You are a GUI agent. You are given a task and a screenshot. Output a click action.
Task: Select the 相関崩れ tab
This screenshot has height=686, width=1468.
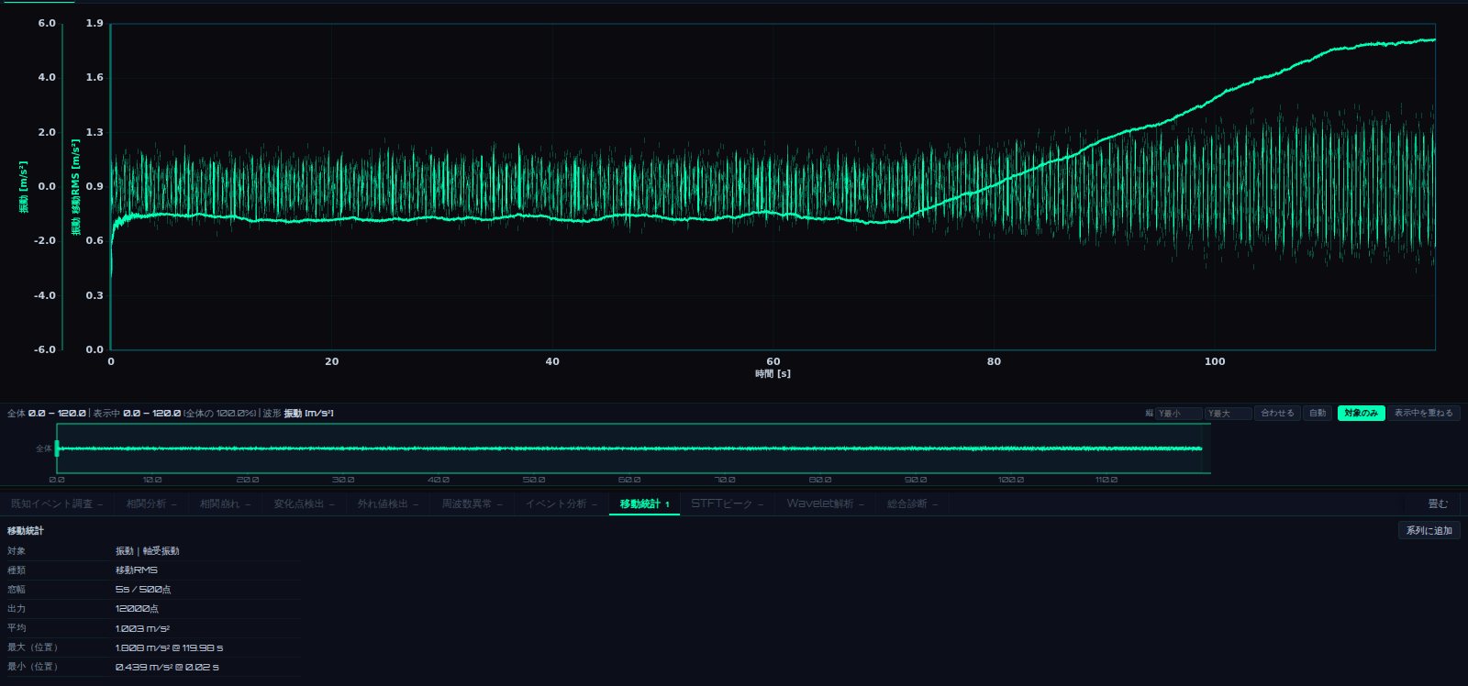pyautogui.click(x=226, y=504)
